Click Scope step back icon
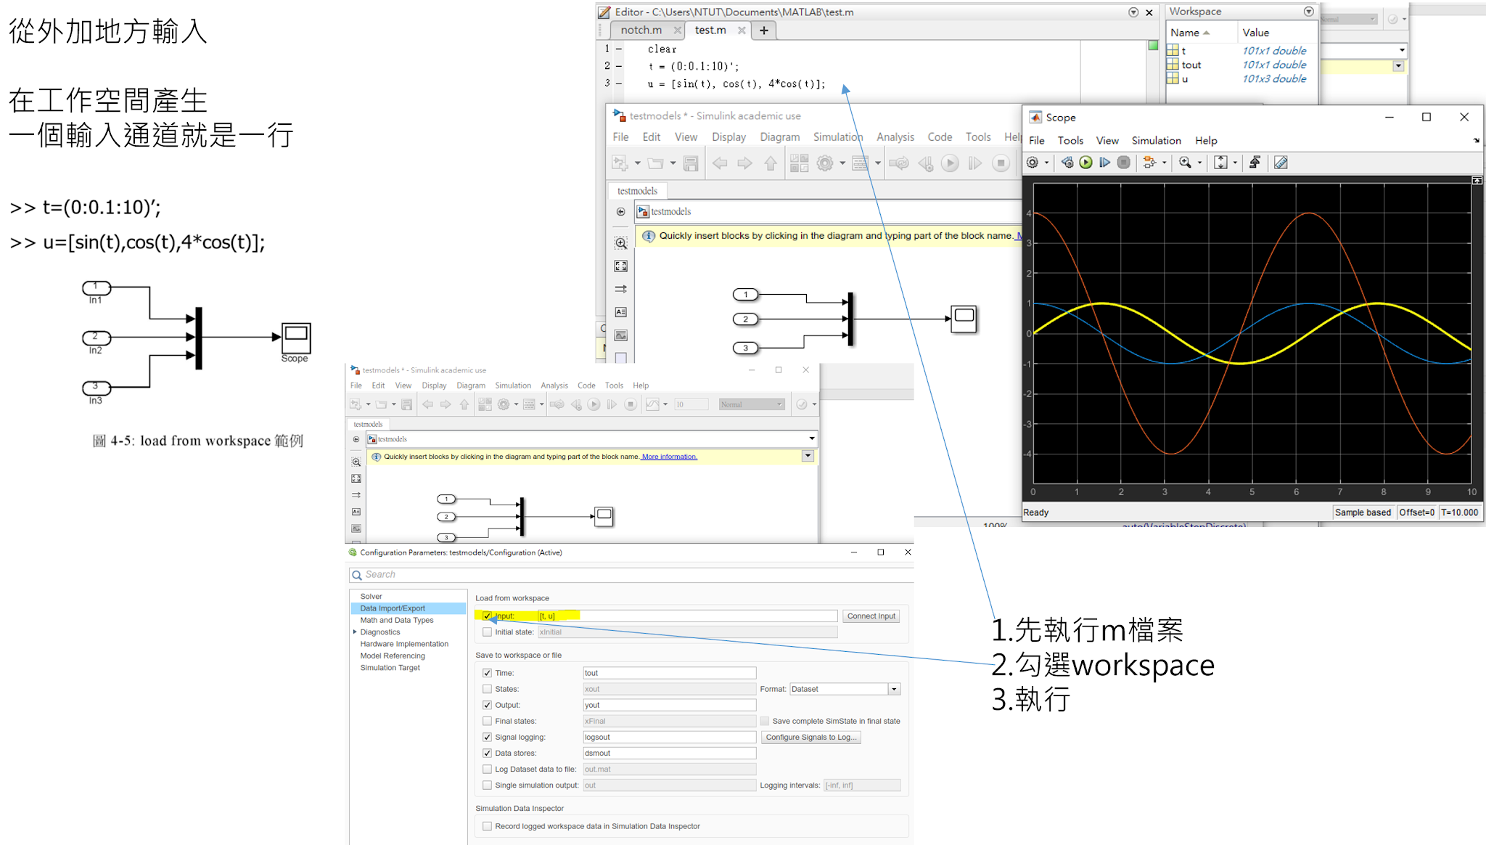 coord(1067,163)
